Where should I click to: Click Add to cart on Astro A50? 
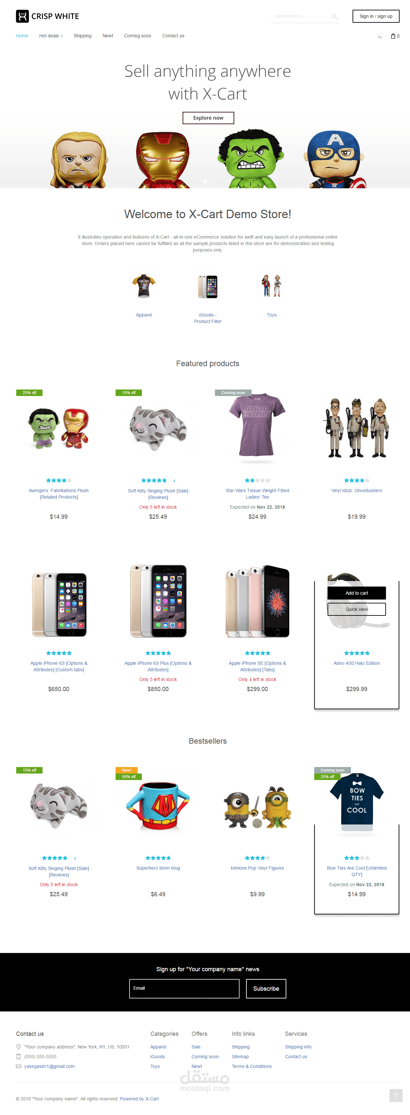pos(357,593)
